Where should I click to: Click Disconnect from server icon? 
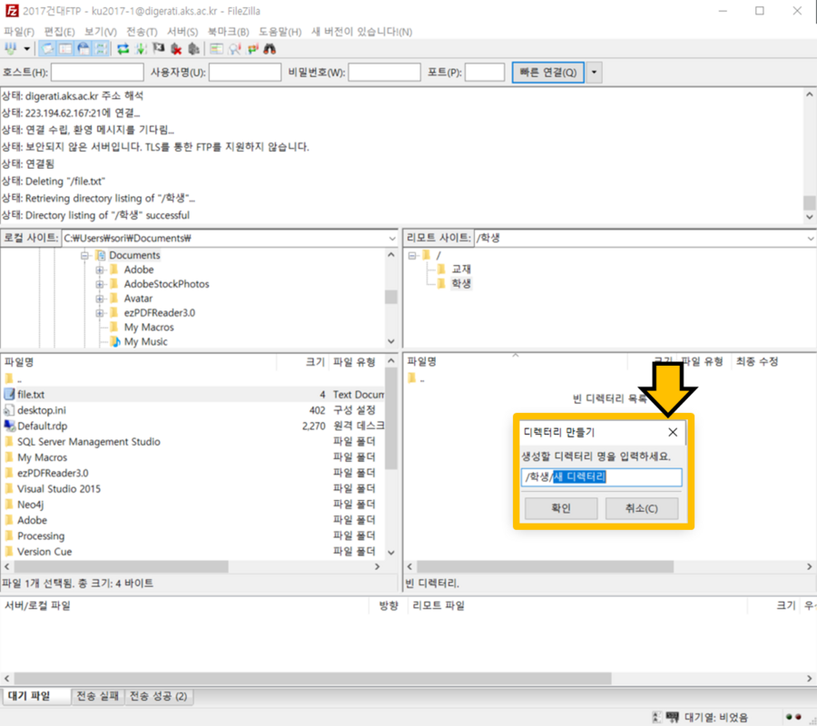coord(176,48)
